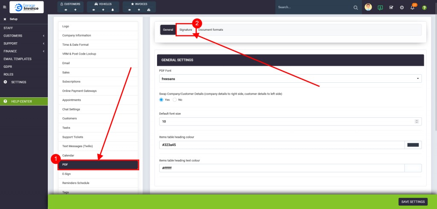
Task: Switch to the Signature tab
Action: coord(186,29)
